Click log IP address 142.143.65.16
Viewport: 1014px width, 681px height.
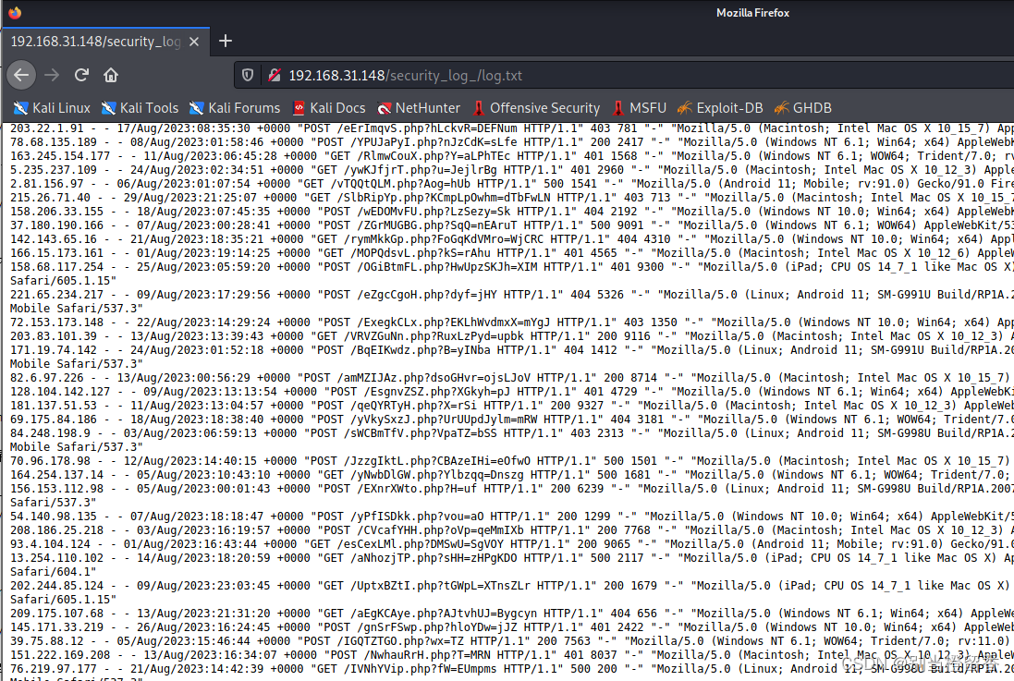pyautogui.click(x=53, y=239)
